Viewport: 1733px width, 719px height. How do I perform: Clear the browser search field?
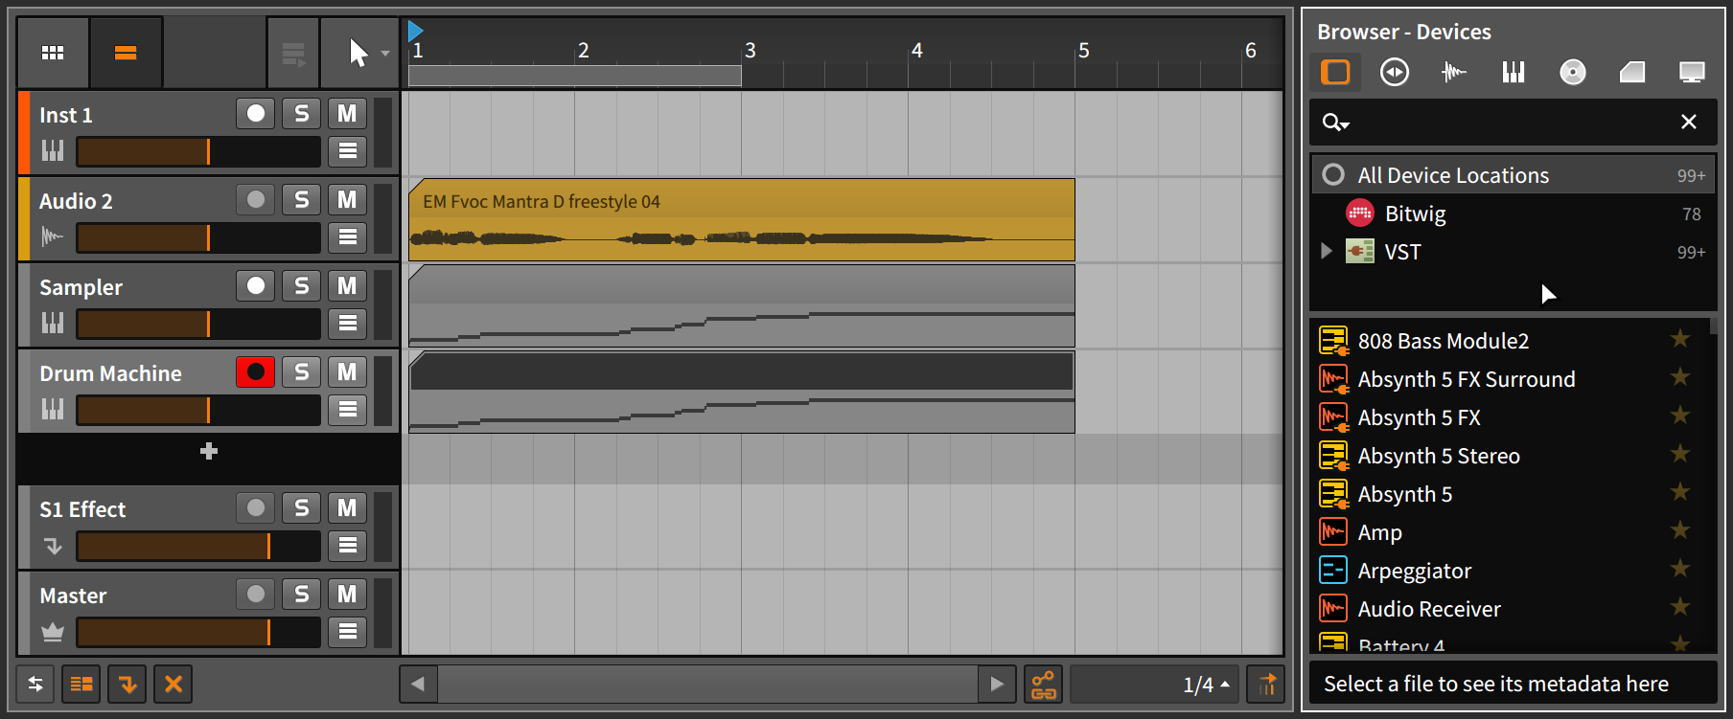click(1689, 122)
